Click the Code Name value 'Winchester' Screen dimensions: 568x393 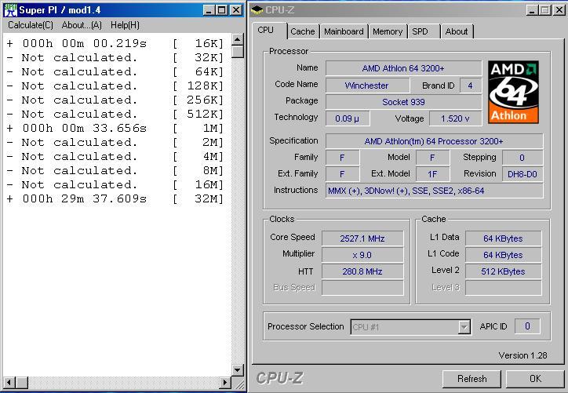coord(367,86)
